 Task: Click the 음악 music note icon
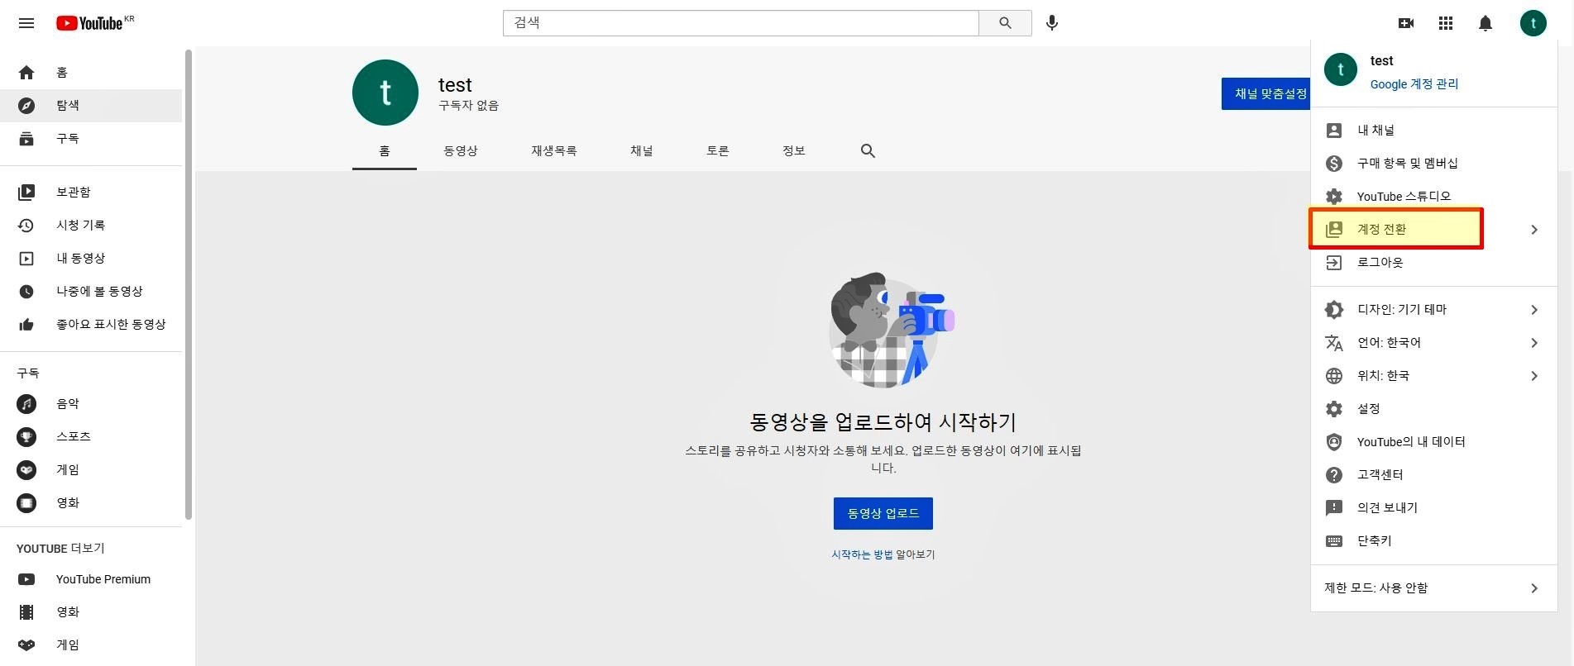click(x=26, y=404)
